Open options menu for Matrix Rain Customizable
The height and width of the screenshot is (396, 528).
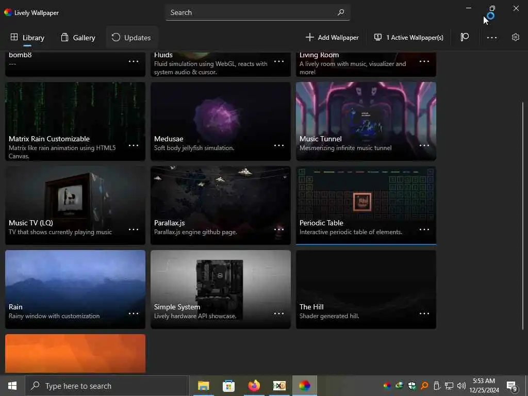click(134, 145)
